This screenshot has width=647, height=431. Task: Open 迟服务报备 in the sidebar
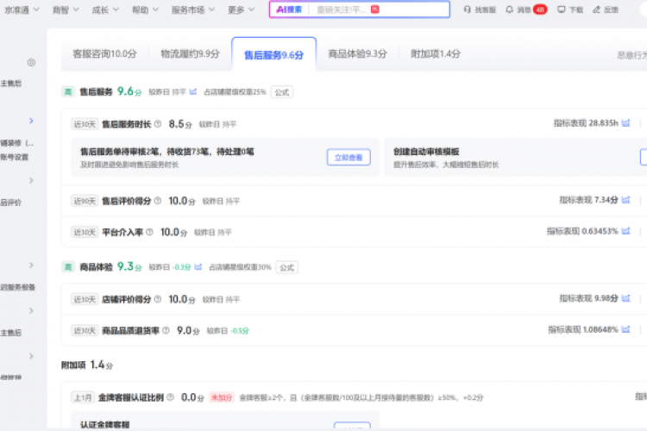pos(18,287)
